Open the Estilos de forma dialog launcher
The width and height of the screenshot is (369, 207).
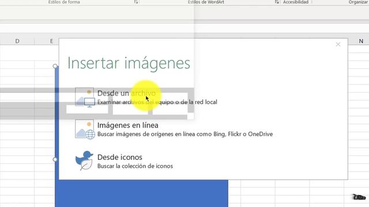[x=136, y=2]
